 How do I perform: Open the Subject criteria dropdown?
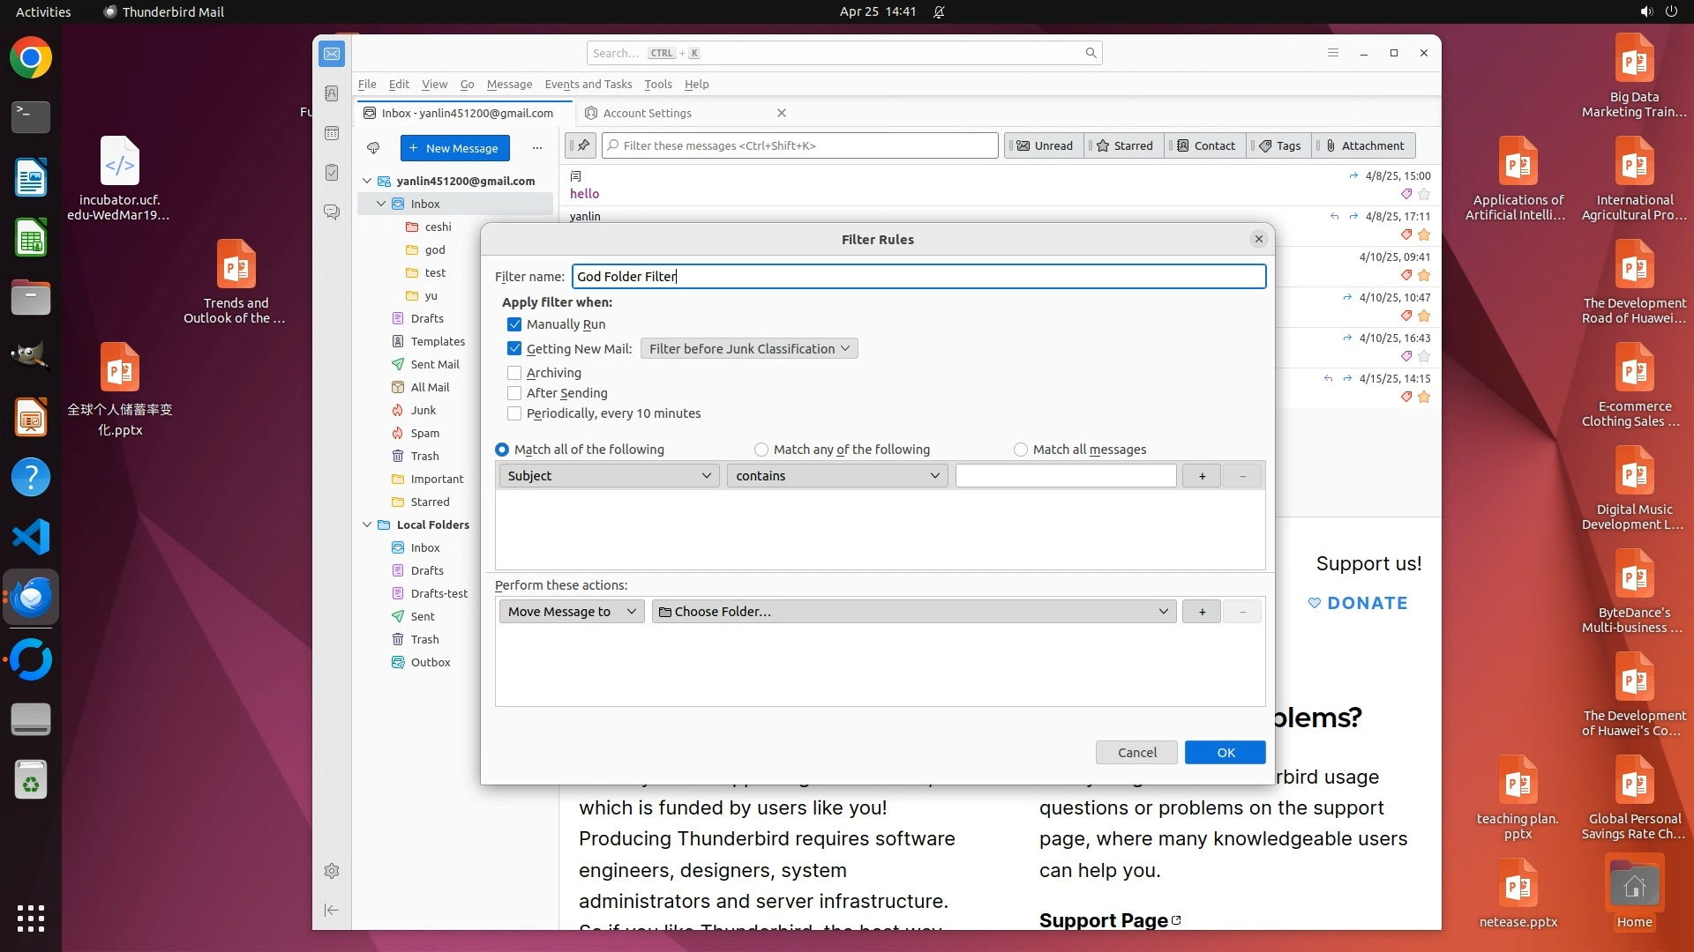coord(609,476)
